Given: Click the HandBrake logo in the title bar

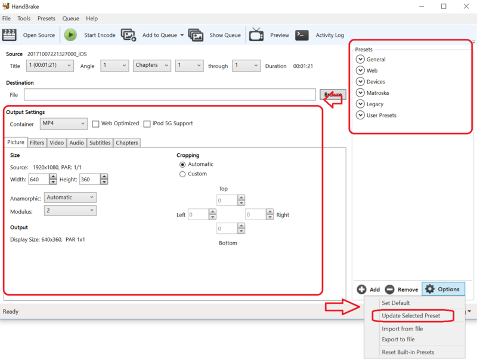Looking at the screenshot, I should tap(6, 6).
